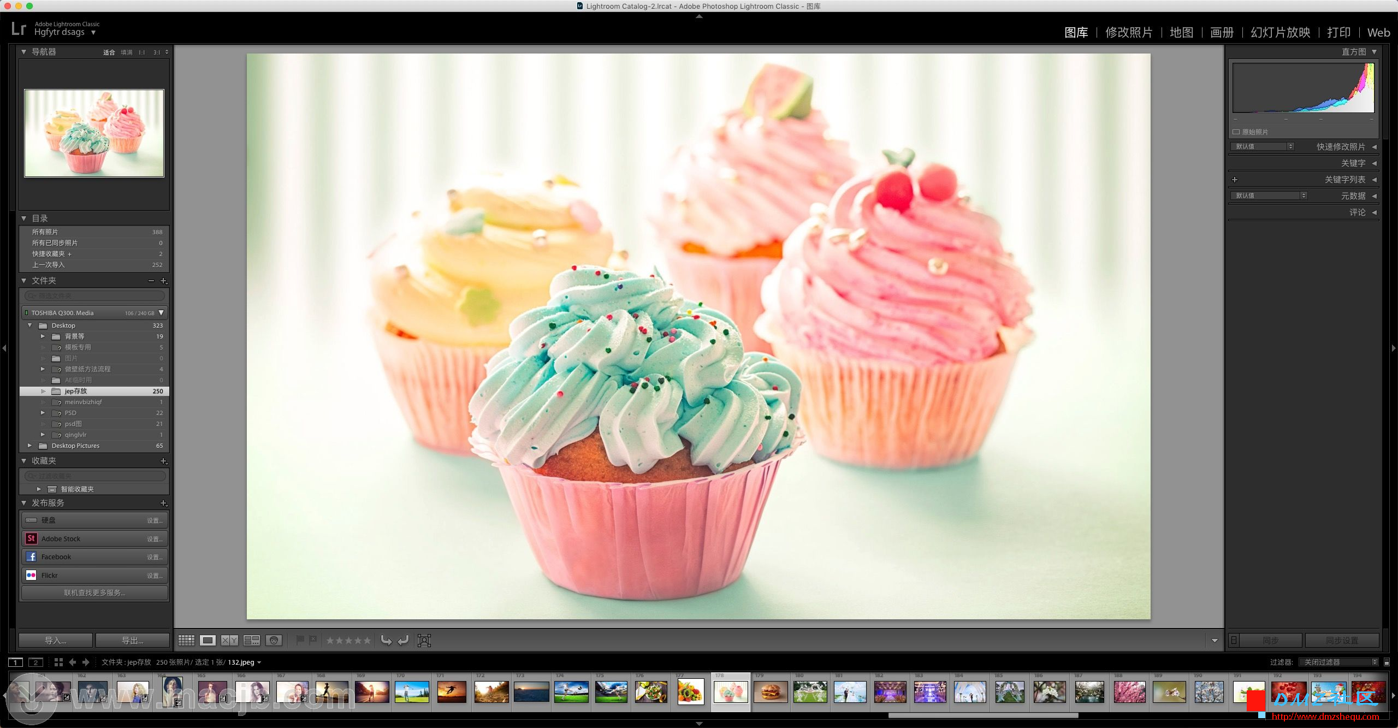
Task: Click Facebook publish service icon
Action: click(x=31, y=557)
